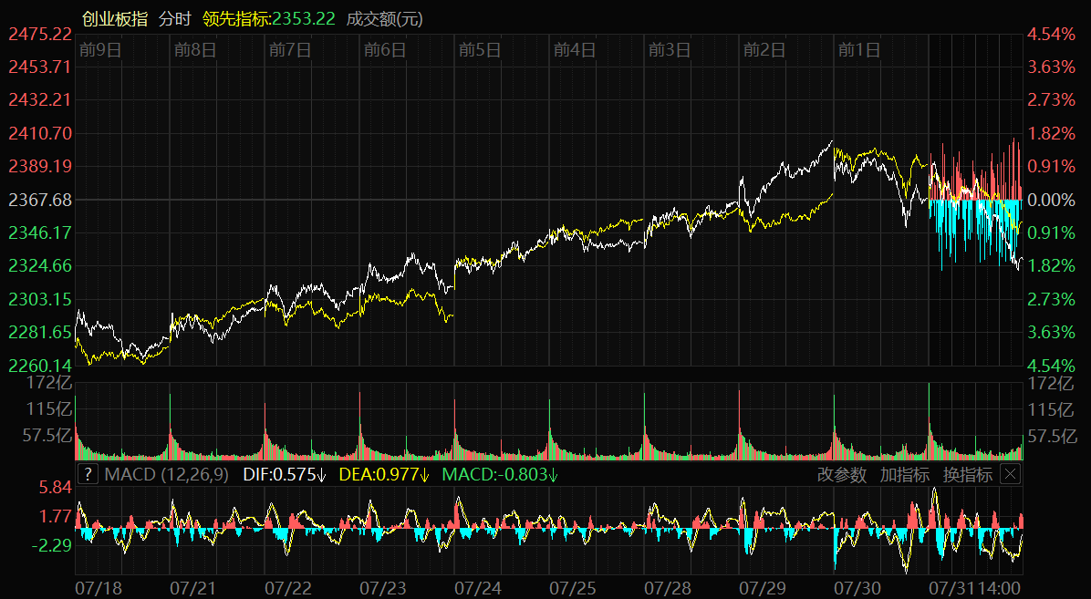1091x599 pixels.
Task: Select the 前1日 day section
Action: 859,50
